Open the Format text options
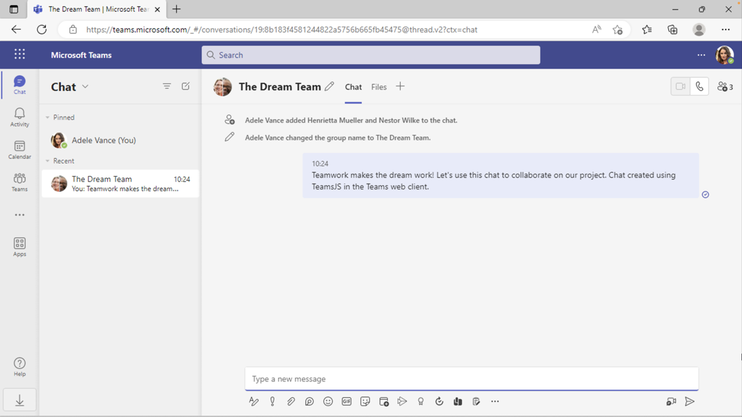This screenshot has width=742, height=417. click(254, 401)
